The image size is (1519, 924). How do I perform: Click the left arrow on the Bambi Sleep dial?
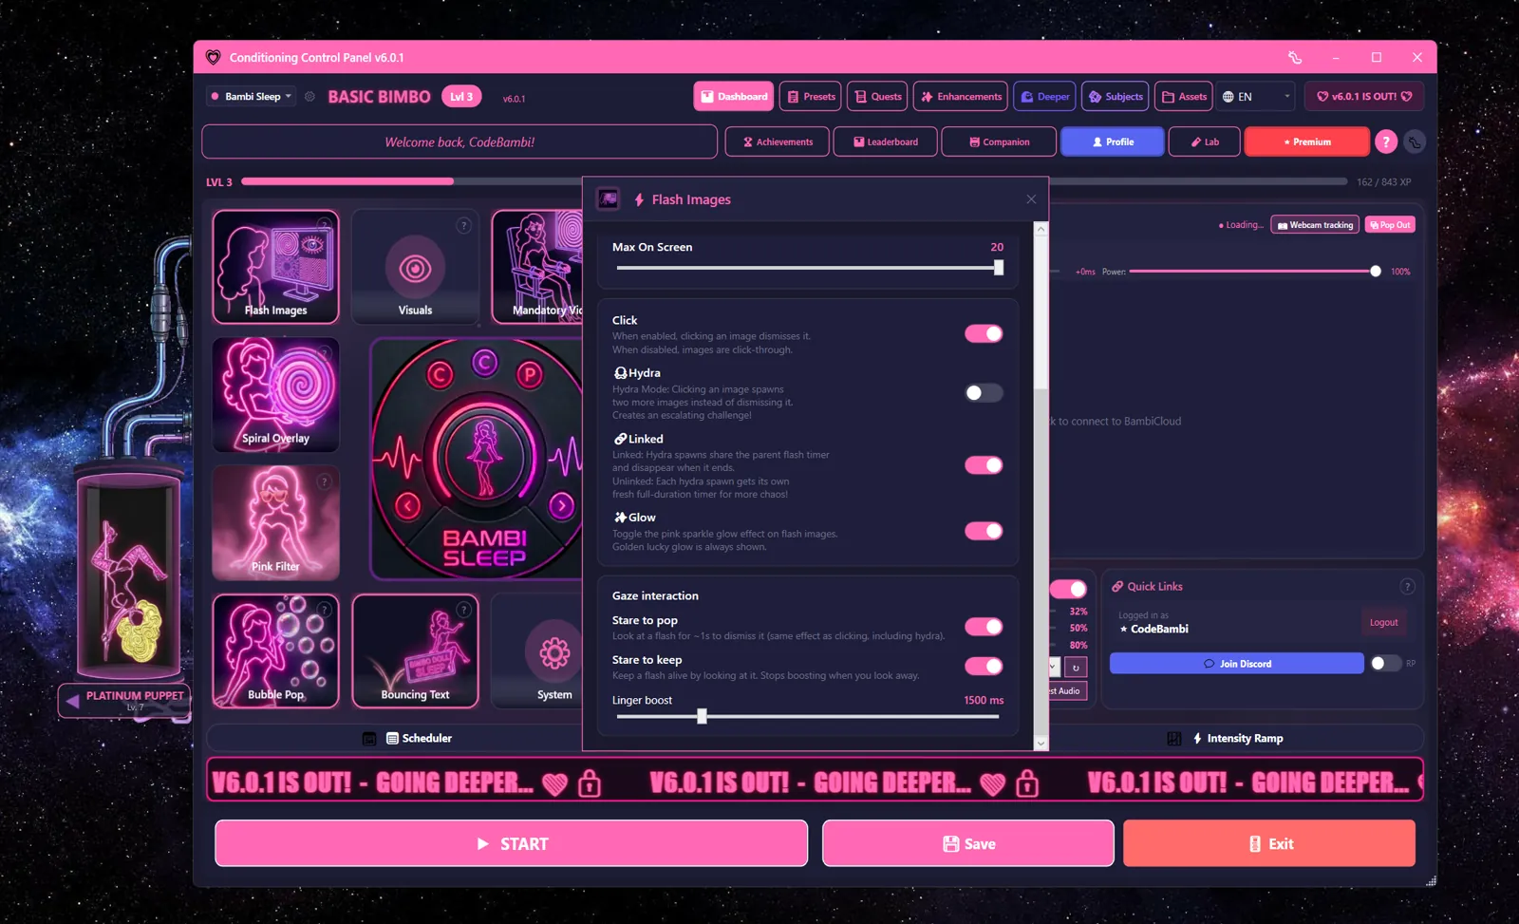tap(408, 505)
